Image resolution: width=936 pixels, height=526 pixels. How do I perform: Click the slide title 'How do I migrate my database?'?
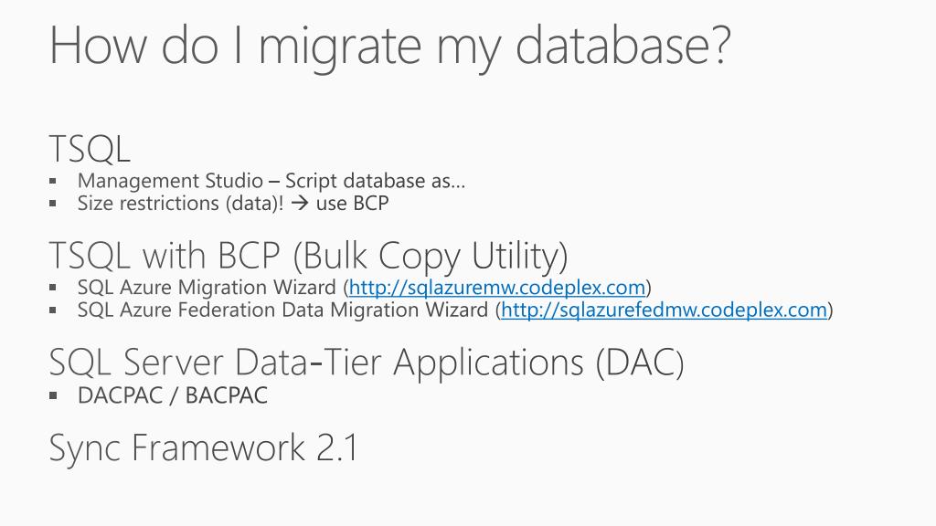(x=389, y=47)
